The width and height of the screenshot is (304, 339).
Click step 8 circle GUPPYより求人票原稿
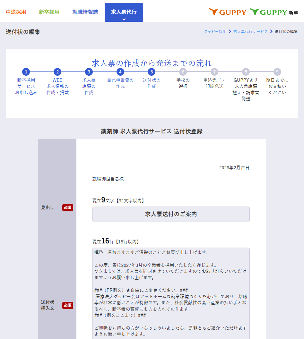click(246, 72)
